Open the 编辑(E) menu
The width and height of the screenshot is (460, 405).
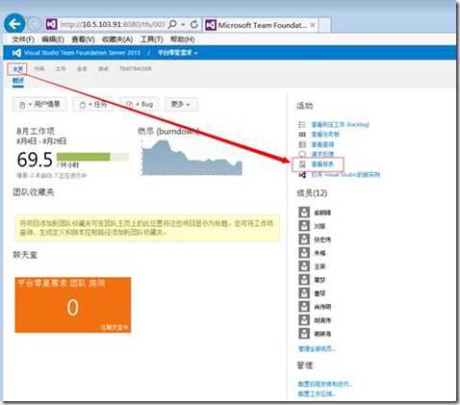tap(53, 39)
